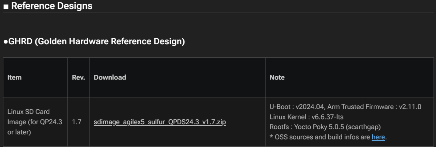Click the Note column header
436x147 pixels.
pos(277,77)
